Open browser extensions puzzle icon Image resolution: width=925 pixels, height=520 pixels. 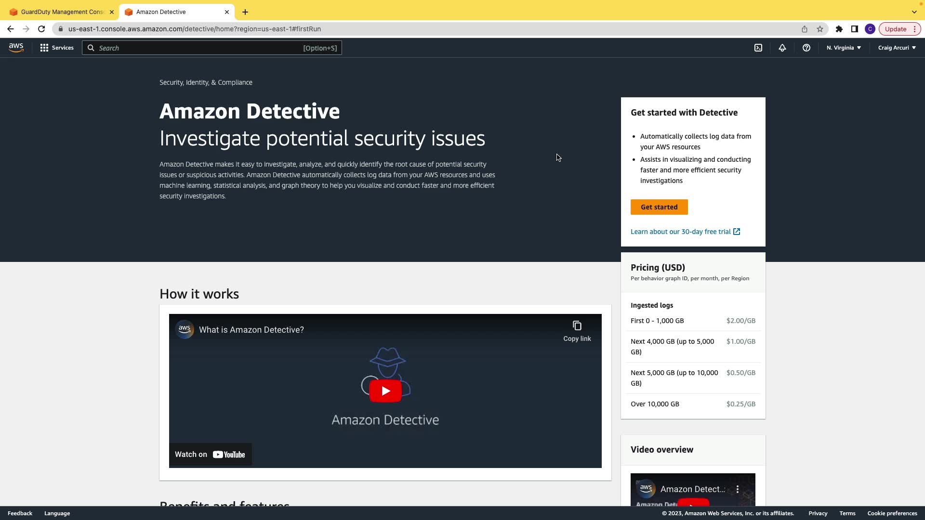pos(839,29)
